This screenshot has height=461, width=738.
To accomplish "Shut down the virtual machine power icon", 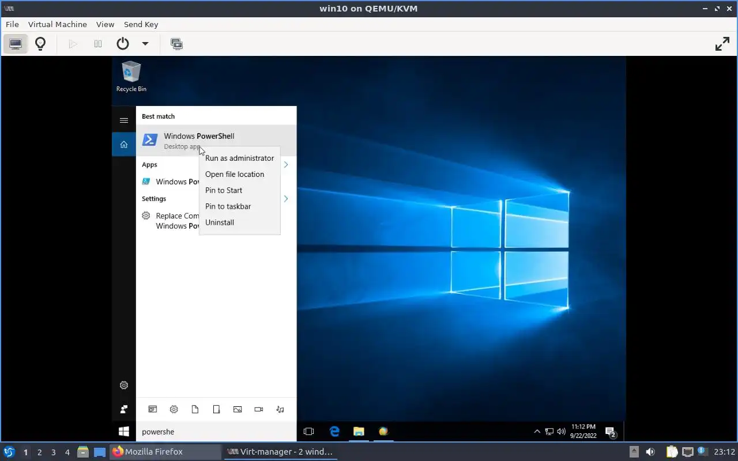I will click(x=123, y=44).
